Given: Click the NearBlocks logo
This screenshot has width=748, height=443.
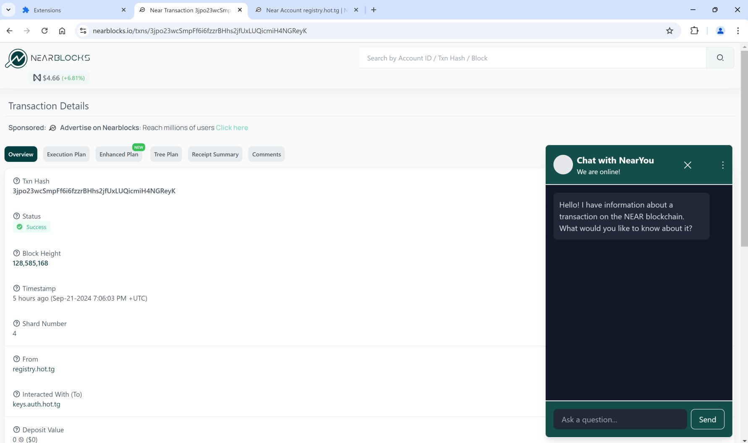Looking at the screenshot, I should click(47, 58).
